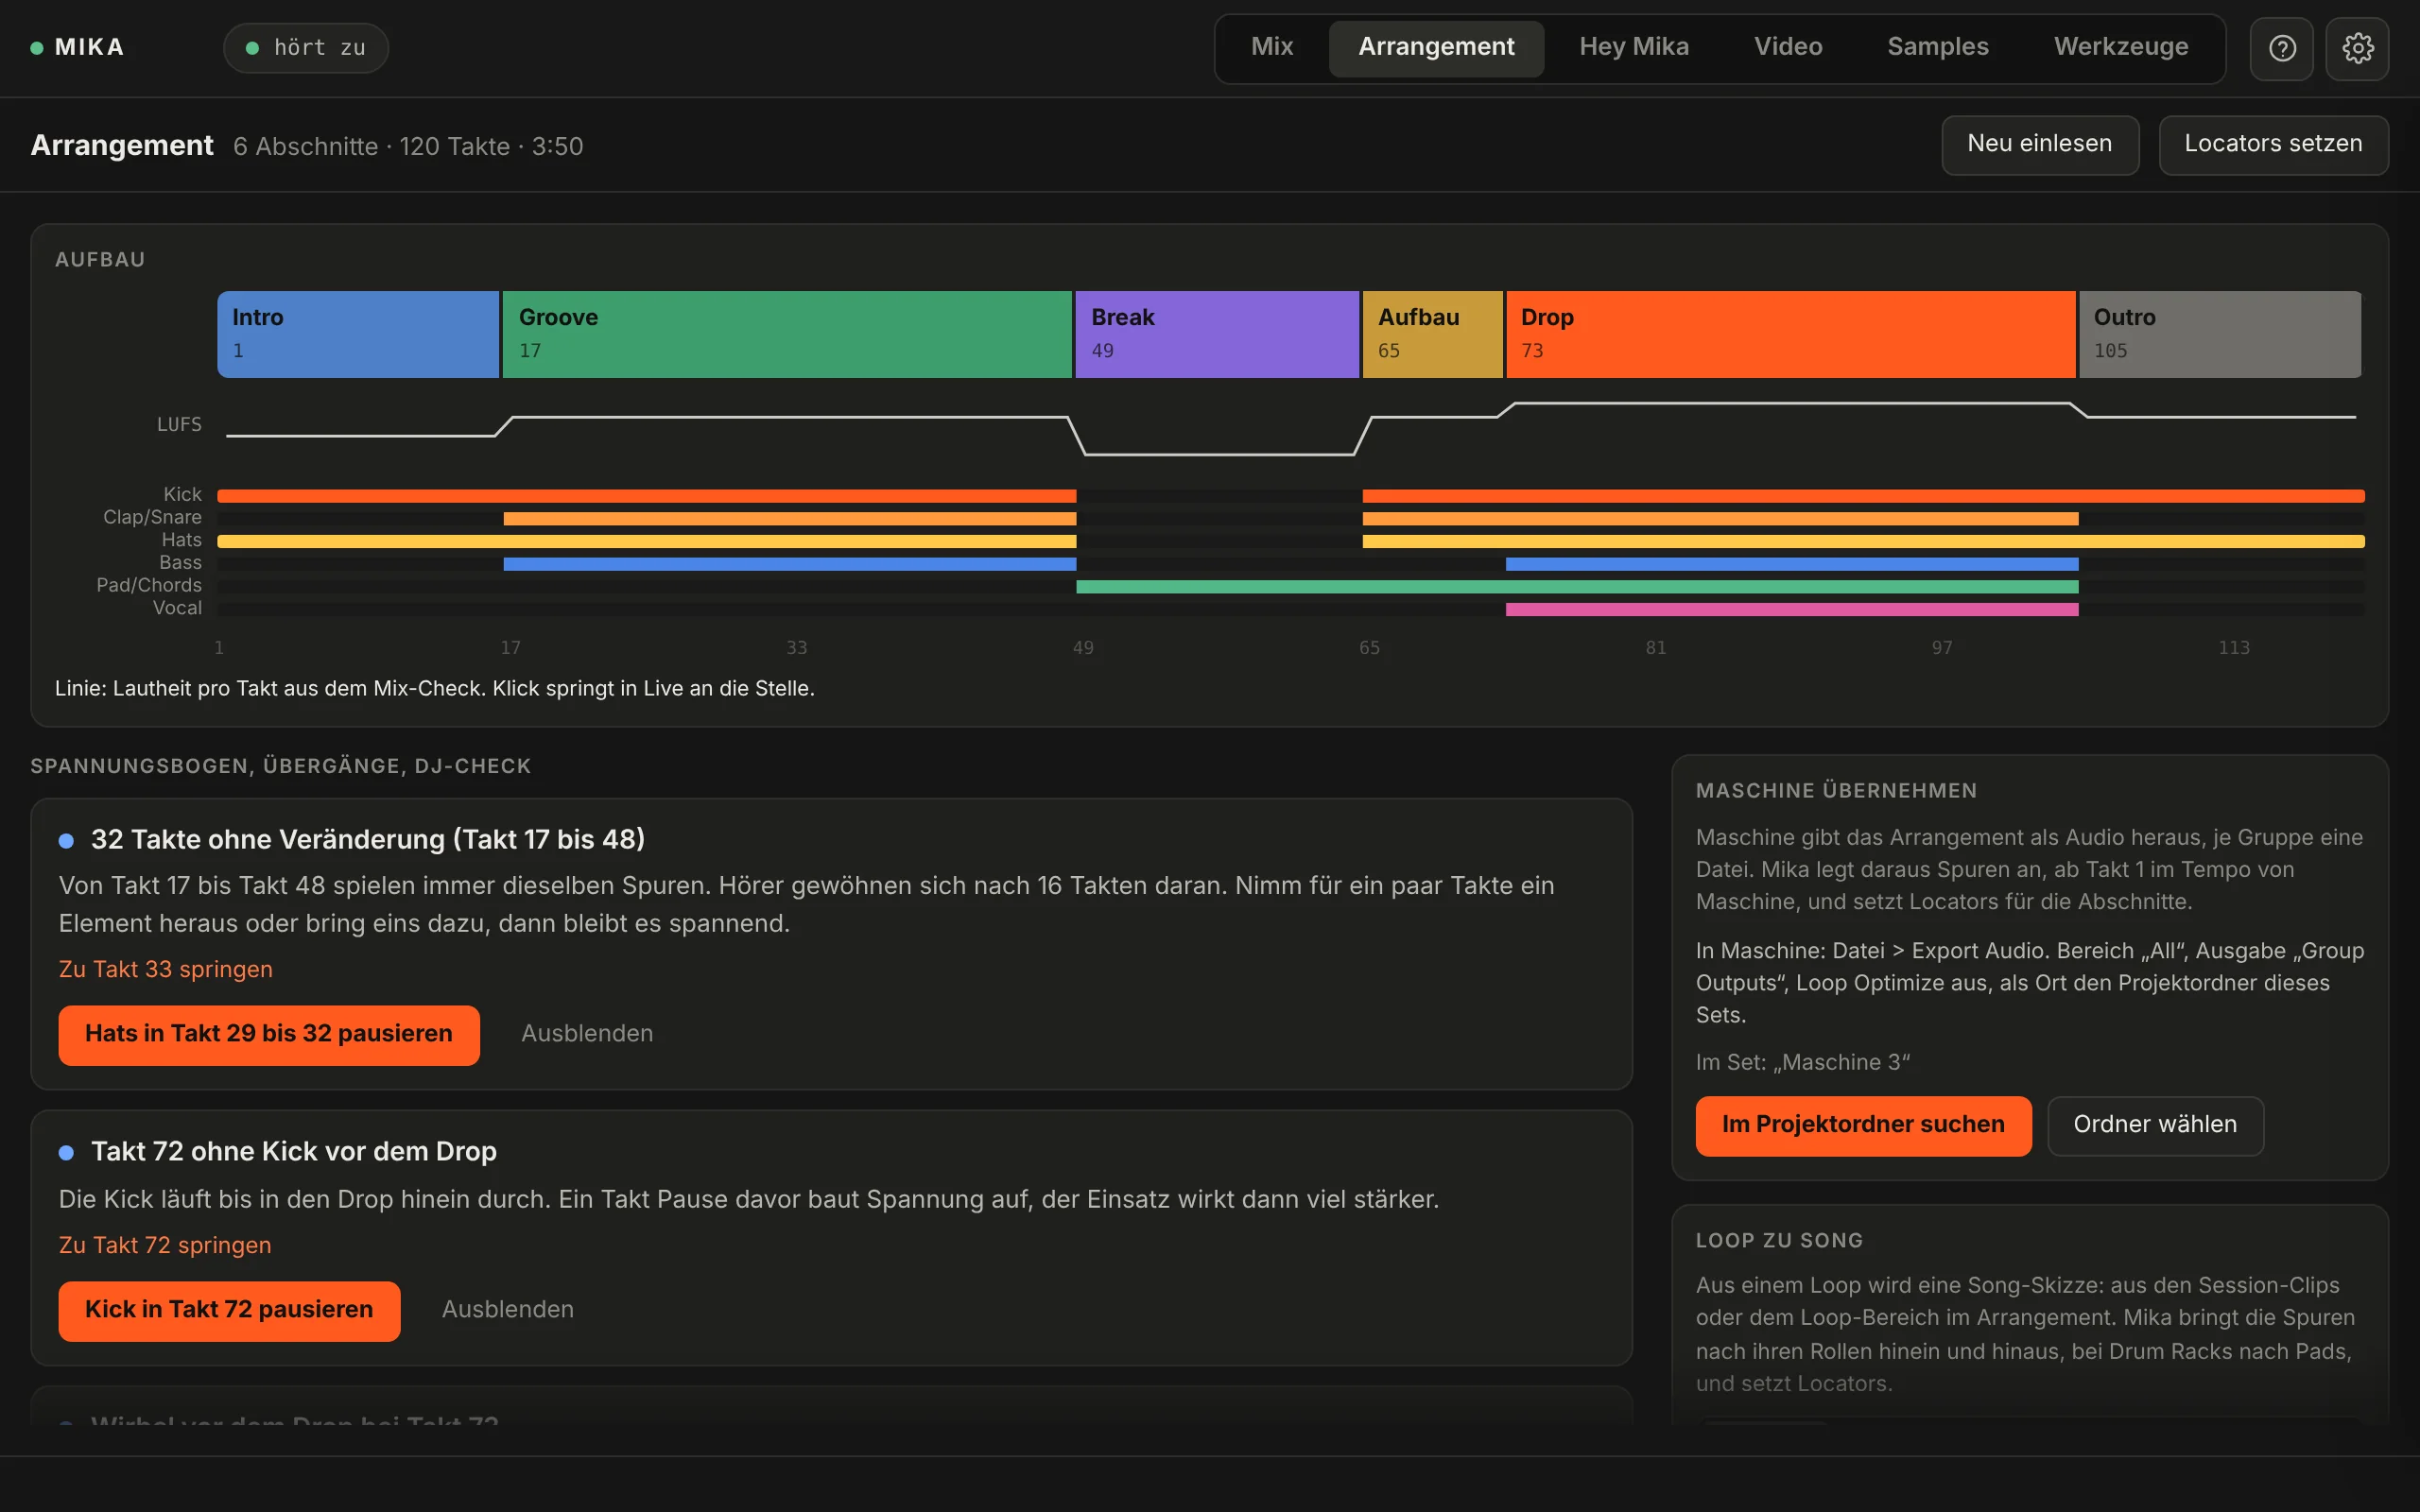
Task: Select the orange Drop section block
Action: tap(1790, 334)
